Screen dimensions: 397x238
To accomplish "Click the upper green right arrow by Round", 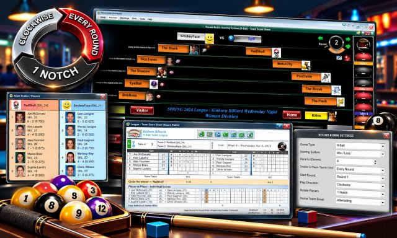I will 348,39.
